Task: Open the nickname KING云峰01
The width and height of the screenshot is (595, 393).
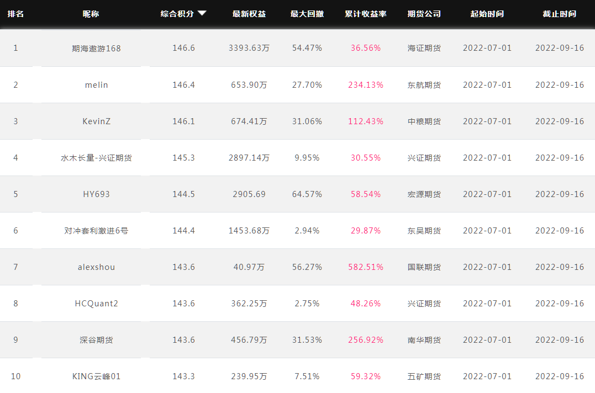Action: [96, 376]
